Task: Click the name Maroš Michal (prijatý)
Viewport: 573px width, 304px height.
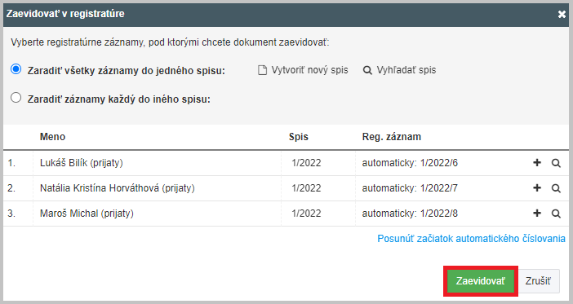Action: tap(87, 214)
